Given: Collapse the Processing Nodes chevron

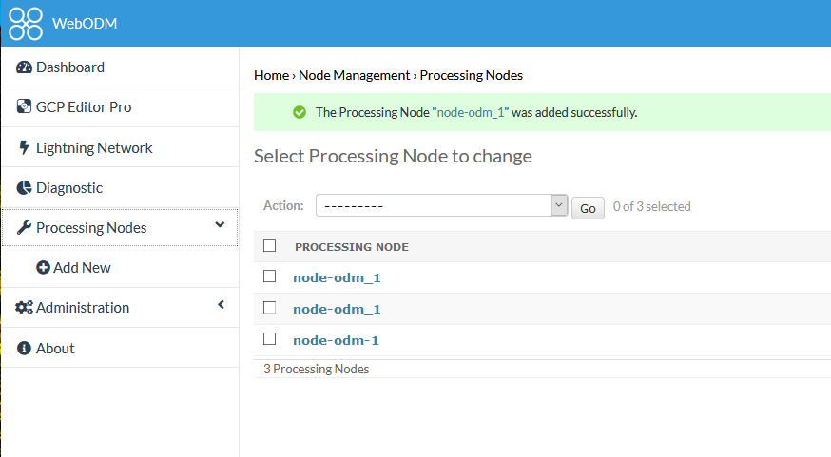Looking at the screenshot, I should point(220,225).
